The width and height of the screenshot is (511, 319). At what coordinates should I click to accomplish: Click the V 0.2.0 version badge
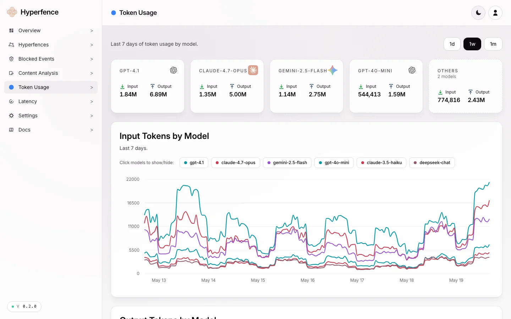[x=24, y=306]
